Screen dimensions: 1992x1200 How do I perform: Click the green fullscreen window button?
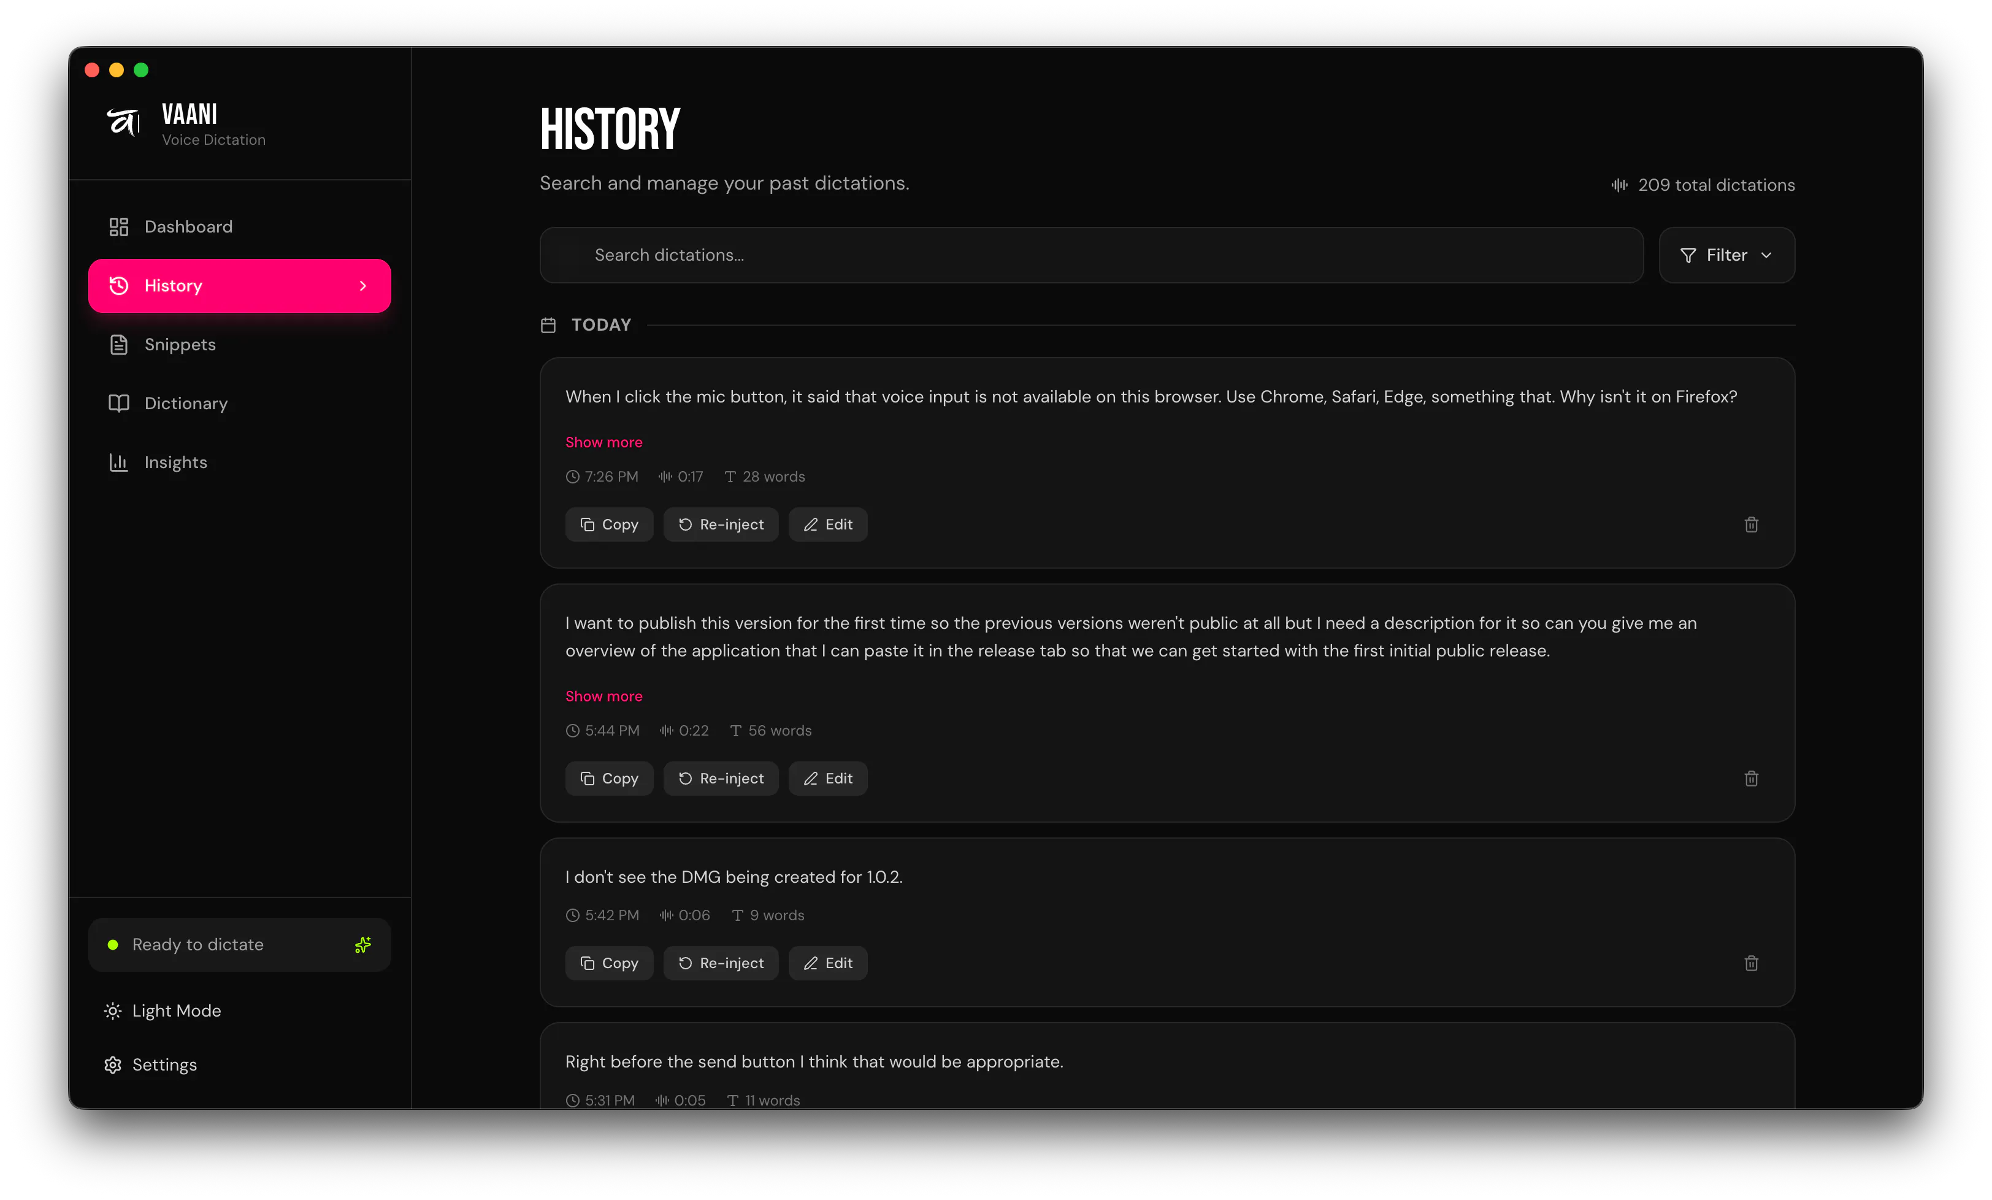[x=140, y=71]
